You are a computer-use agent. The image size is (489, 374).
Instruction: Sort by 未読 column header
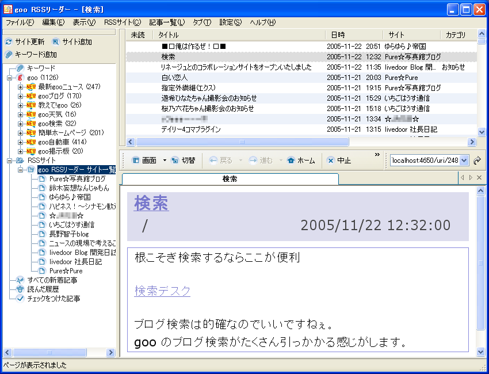[139, 35]
